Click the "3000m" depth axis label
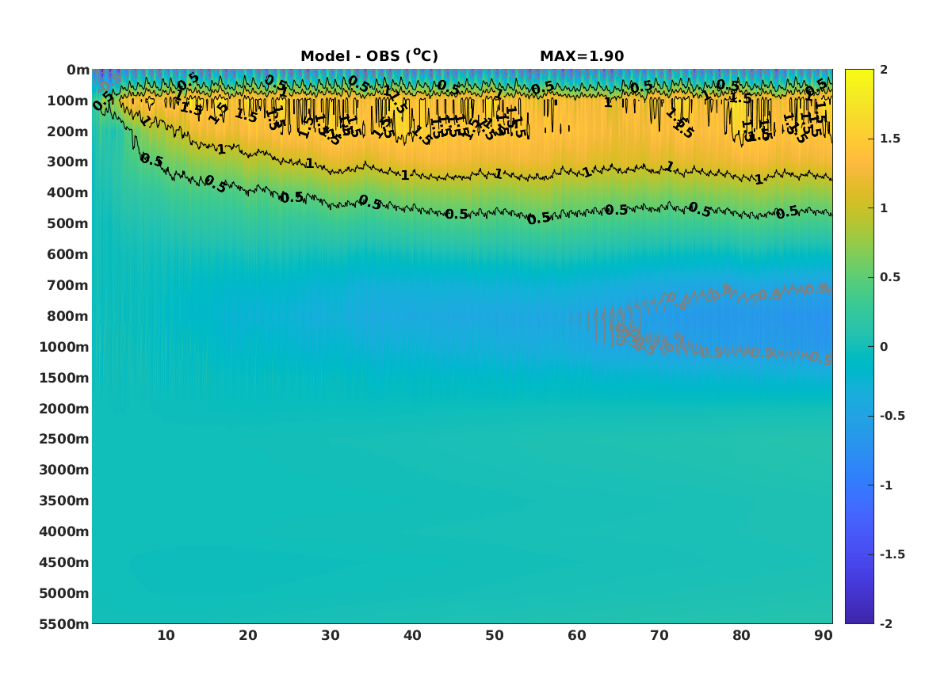The image size is (925, 693). [64, 470]
